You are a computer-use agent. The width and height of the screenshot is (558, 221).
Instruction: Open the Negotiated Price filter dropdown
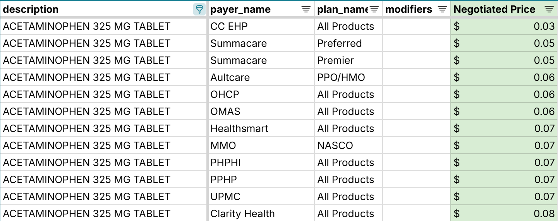pyautogui.click(x=549, y=10)
